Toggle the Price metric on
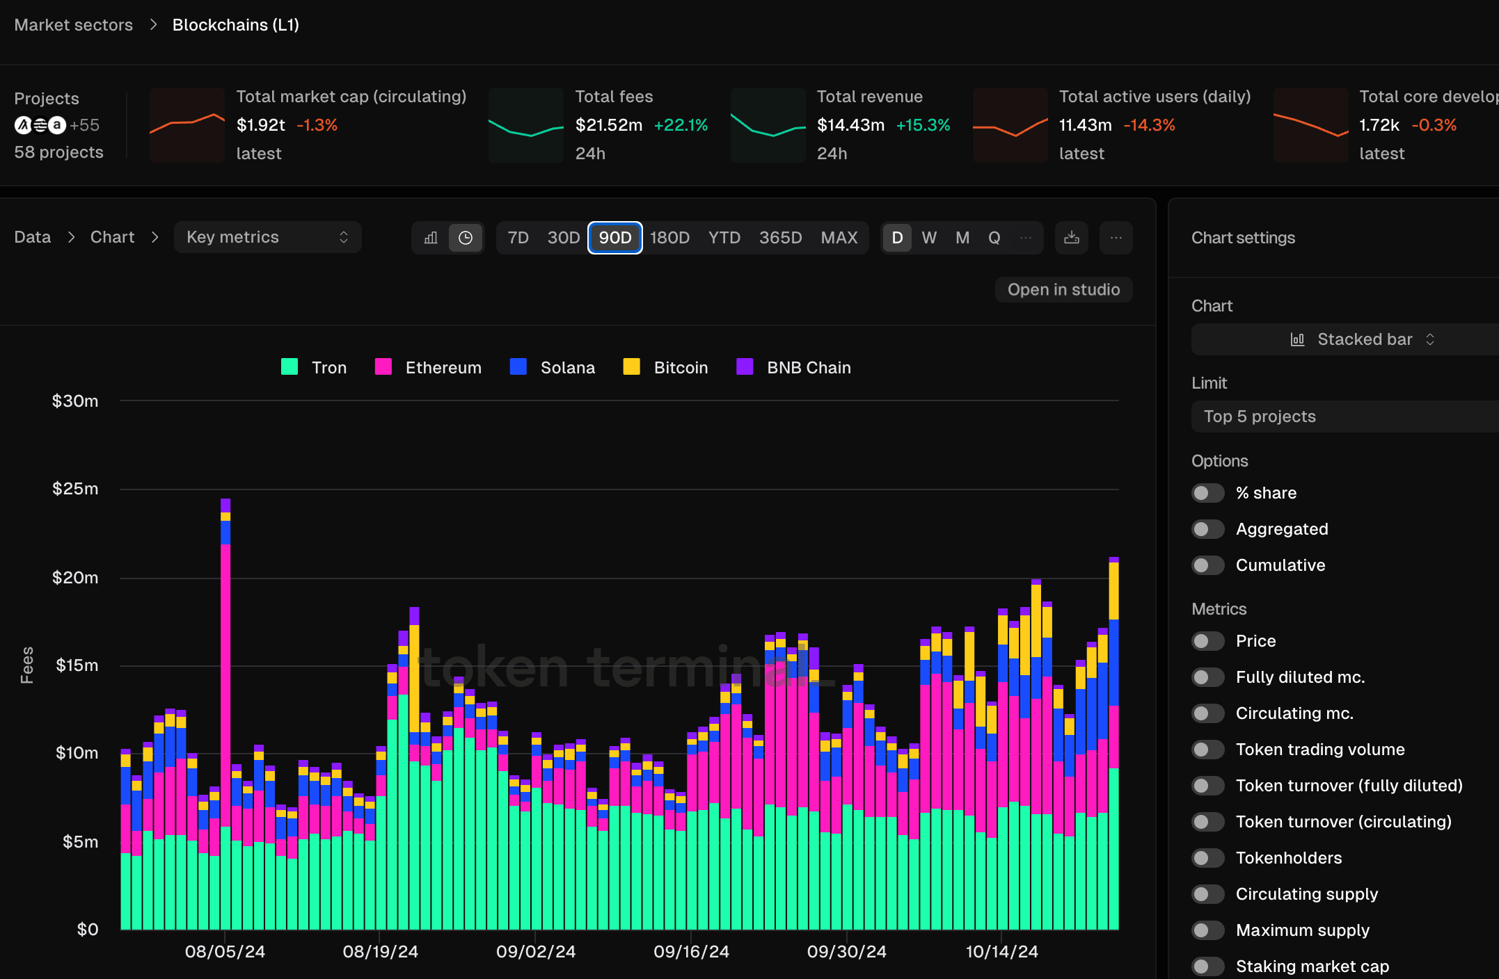This screenshot has height=979, width=1499. click(1207, 641)
